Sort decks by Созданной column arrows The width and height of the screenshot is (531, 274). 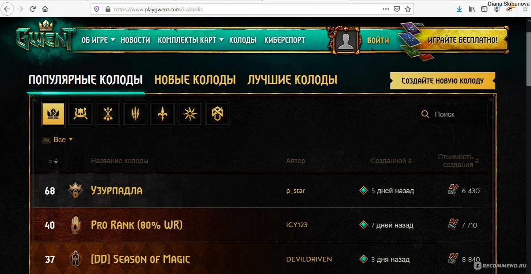(x=410, y=161)
